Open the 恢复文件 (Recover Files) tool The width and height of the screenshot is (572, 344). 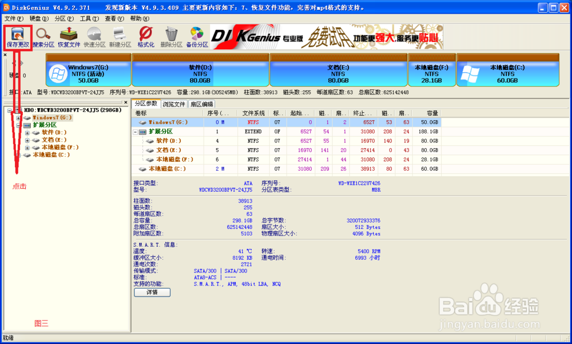tap(69, 37)
